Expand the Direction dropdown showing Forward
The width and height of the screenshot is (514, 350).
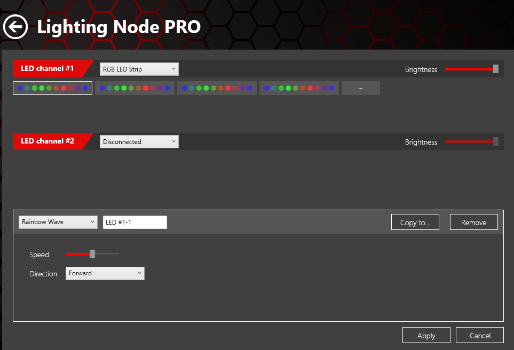[x=105, y=273]
